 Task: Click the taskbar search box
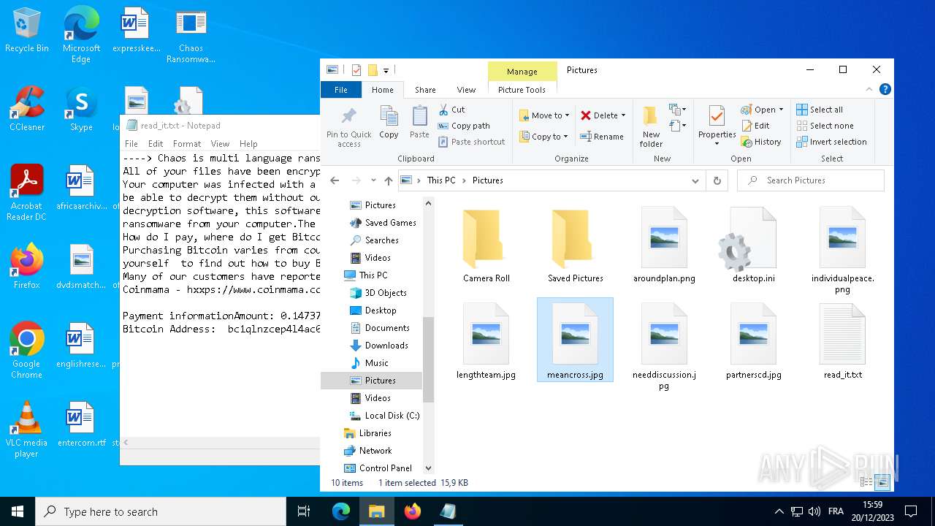click(x=161, y=511)
